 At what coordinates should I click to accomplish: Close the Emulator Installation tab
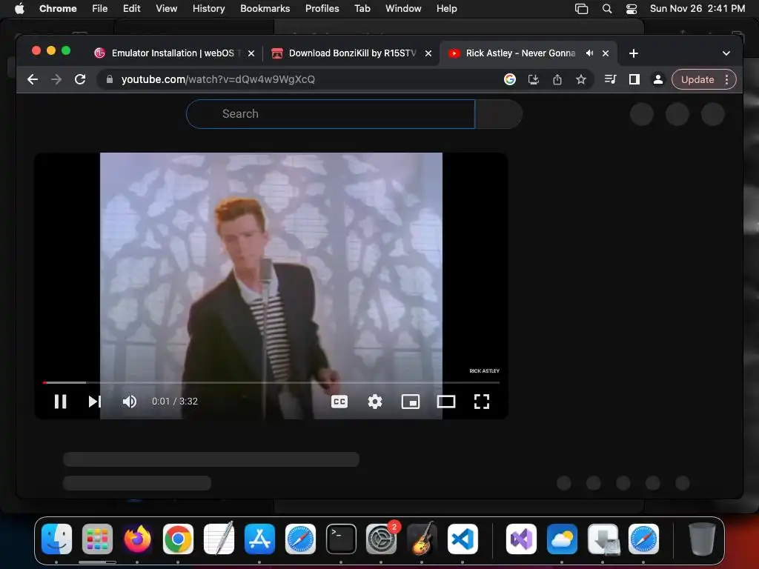(x=251, y=53)
